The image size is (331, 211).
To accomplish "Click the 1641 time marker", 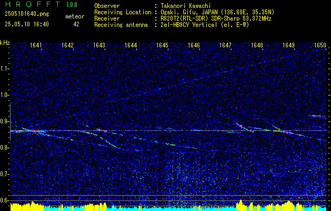I will coord(36,45).
